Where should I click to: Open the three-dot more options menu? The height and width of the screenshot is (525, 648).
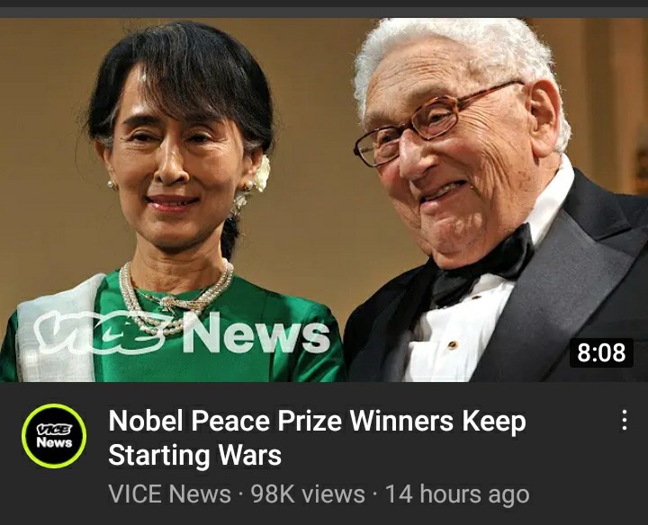[625, 420]
